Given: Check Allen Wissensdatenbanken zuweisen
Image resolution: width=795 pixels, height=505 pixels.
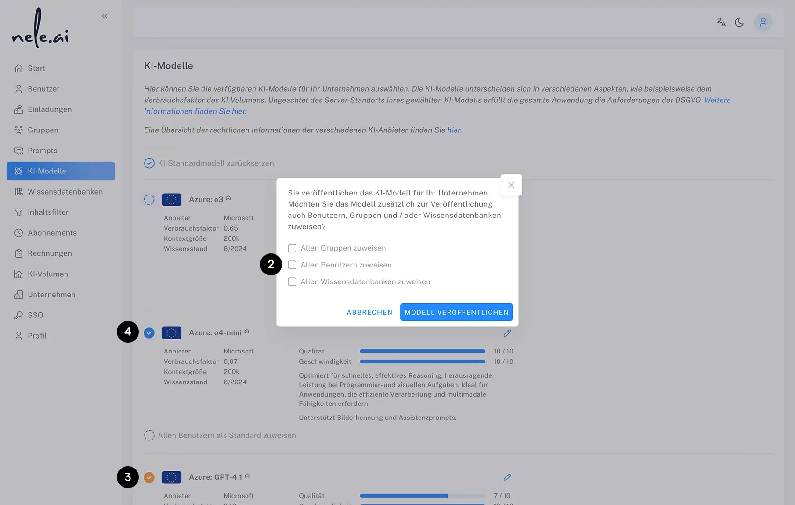Looking at the screenshot, I should (292, 281).
